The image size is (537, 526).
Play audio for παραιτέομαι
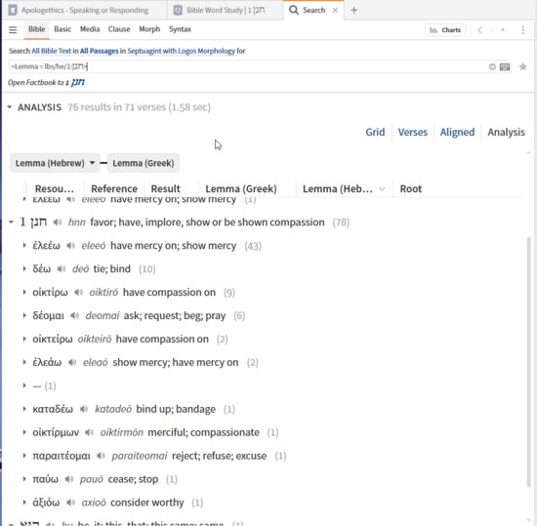101,456
